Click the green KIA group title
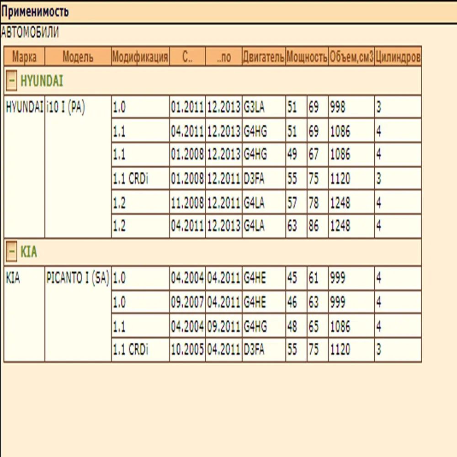Screen dimensions: 457x457 [x=29, y=253]
